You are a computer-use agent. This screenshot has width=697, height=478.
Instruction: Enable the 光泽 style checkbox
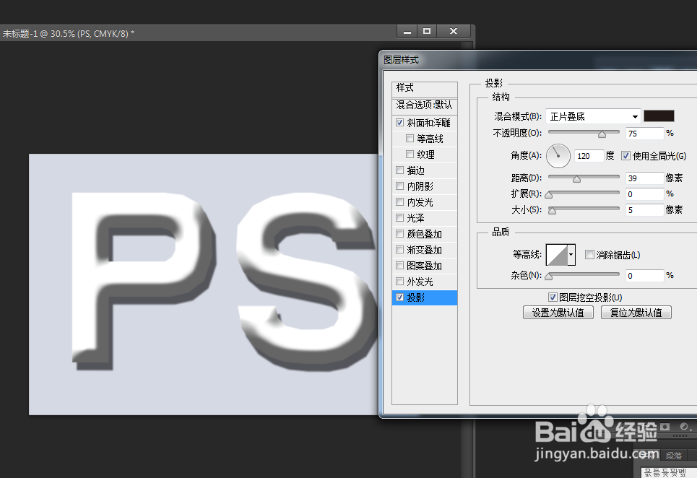(399, 217)
